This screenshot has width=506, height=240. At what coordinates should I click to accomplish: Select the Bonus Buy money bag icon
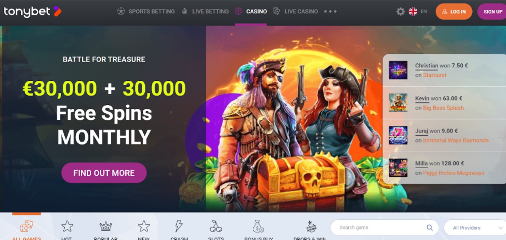(258, 226)
